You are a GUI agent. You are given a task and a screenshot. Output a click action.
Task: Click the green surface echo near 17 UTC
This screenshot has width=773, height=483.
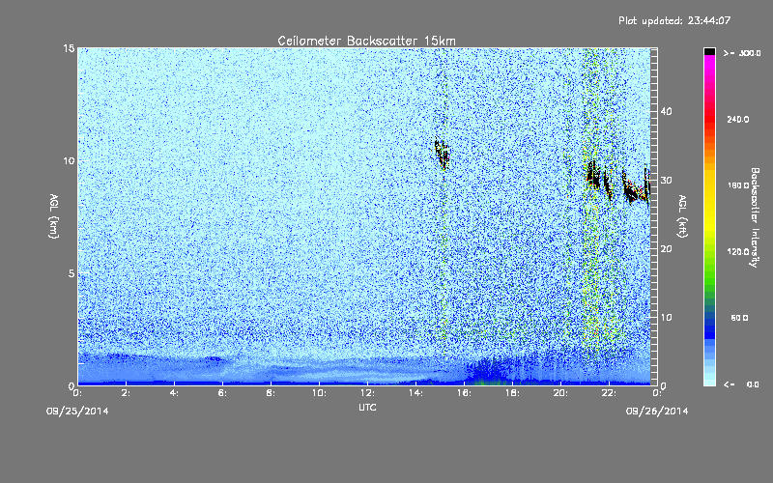tap(486, 380)
